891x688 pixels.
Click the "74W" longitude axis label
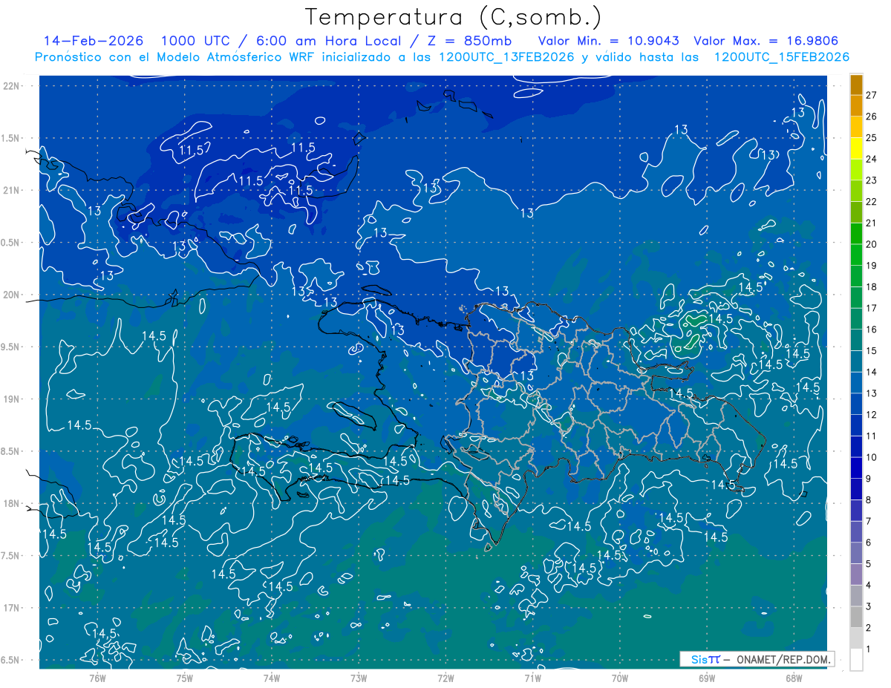[272, 678]
